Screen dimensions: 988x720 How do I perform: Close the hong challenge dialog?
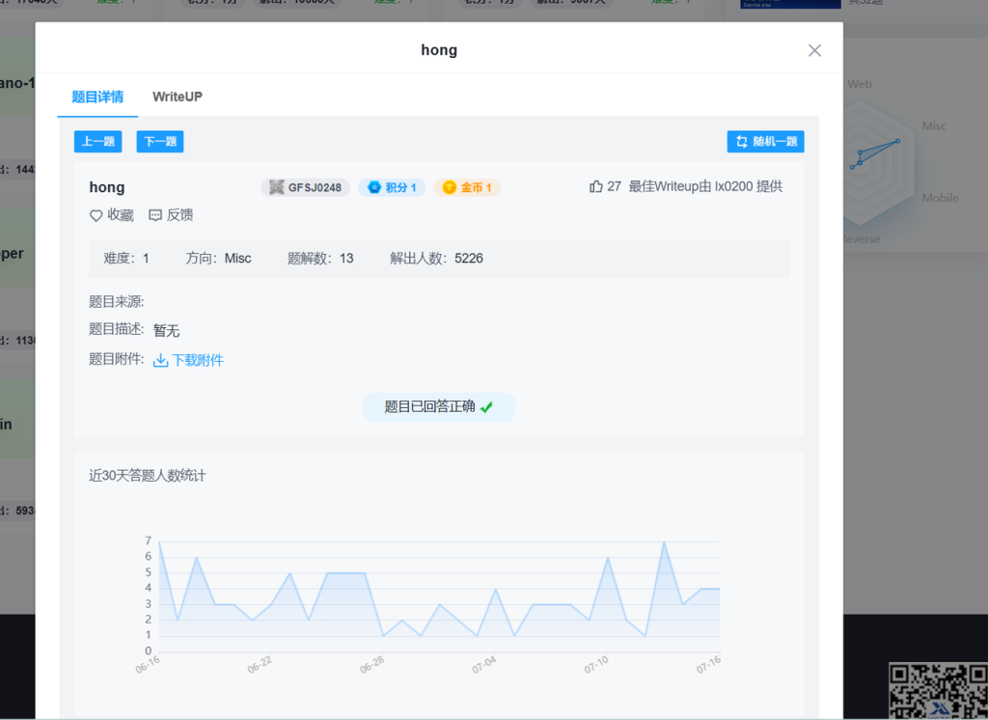point(814,50)
